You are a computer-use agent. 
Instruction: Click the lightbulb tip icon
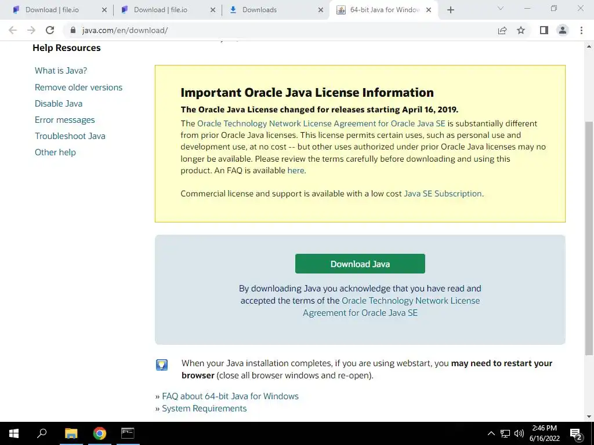click(x=162, y=365)
